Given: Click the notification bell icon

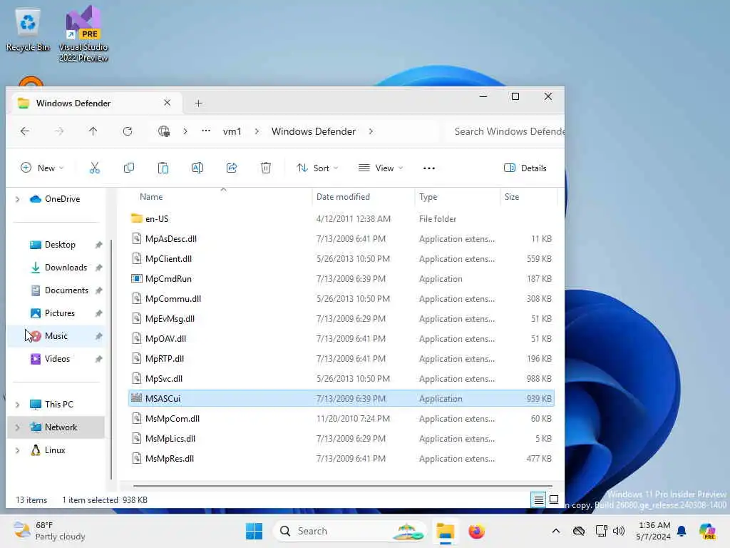Looking at the screenshot, I should pos(682,531).
